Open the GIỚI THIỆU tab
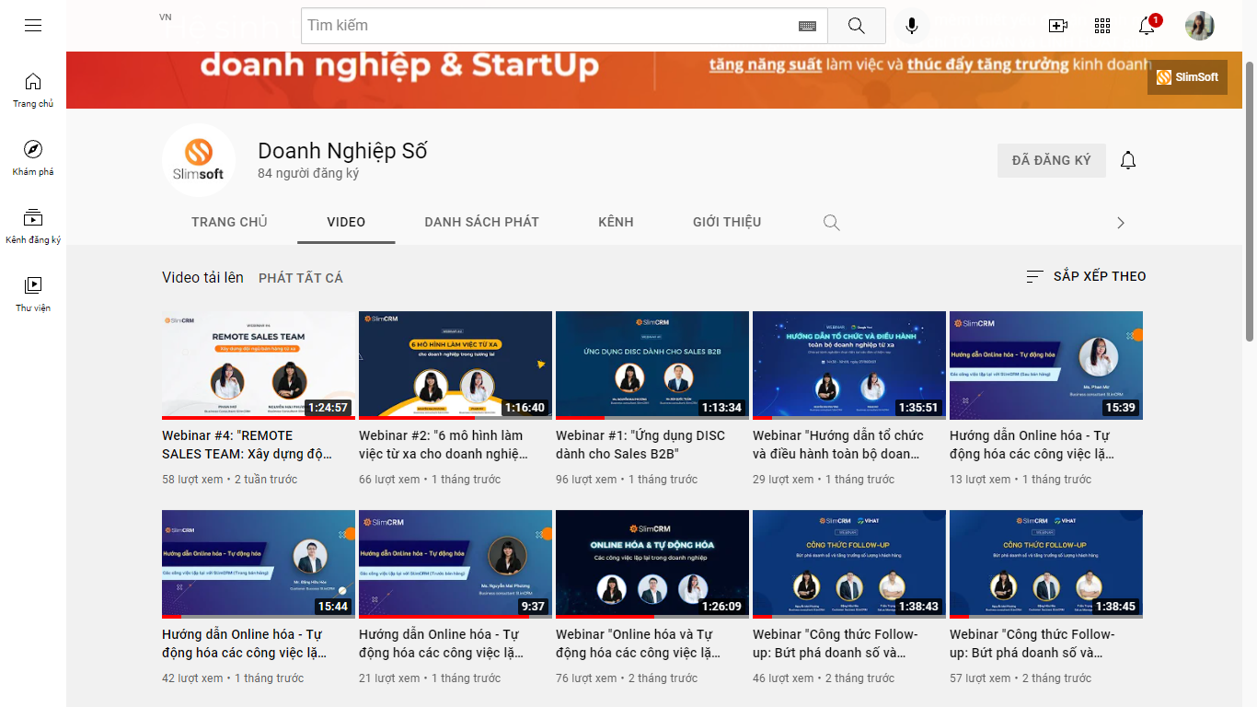Screen dimensions: 1257x707 point(727,222)
